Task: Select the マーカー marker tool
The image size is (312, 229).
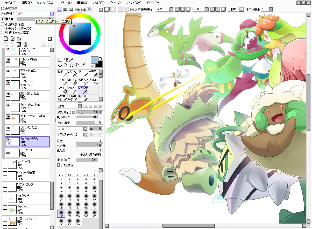Action: tap(62, 82)
